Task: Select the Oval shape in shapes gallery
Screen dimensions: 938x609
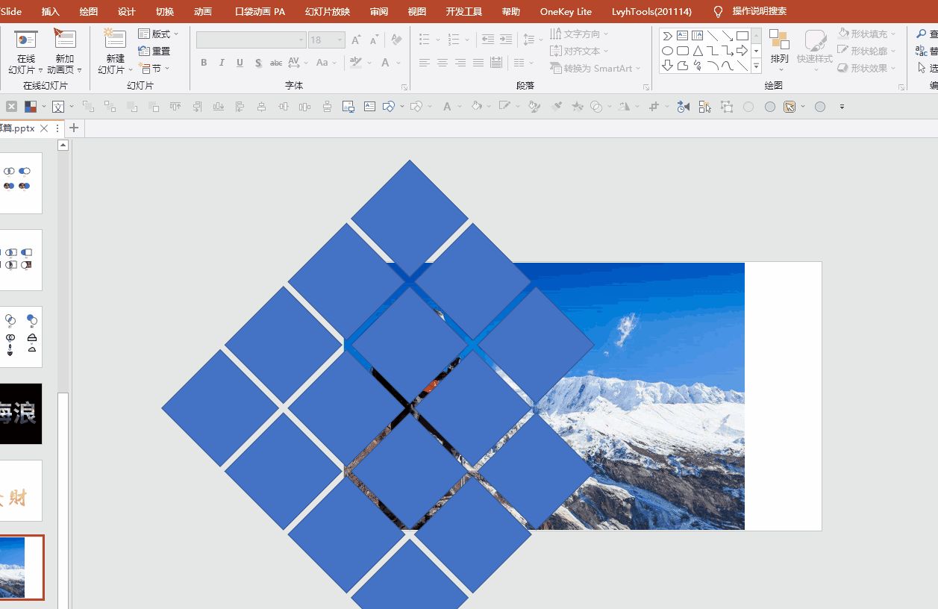Action: [x=668, y=51]
